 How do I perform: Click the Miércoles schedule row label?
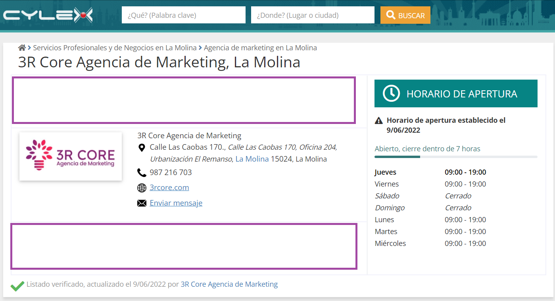click(390, 244)
